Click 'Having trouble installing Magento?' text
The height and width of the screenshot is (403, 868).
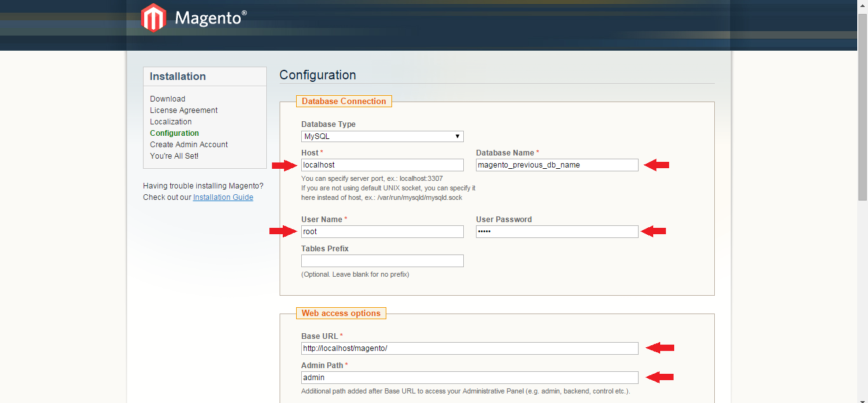[x=203, y=186]
